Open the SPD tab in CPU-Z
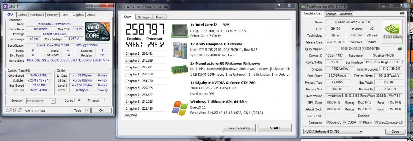This screenshot has width=413, height=141. (65, 15)
